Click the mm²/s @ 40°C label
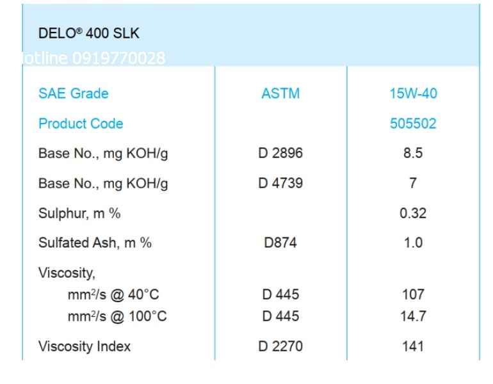The height and width of the screenshot is (384, 493). [113, 295]
